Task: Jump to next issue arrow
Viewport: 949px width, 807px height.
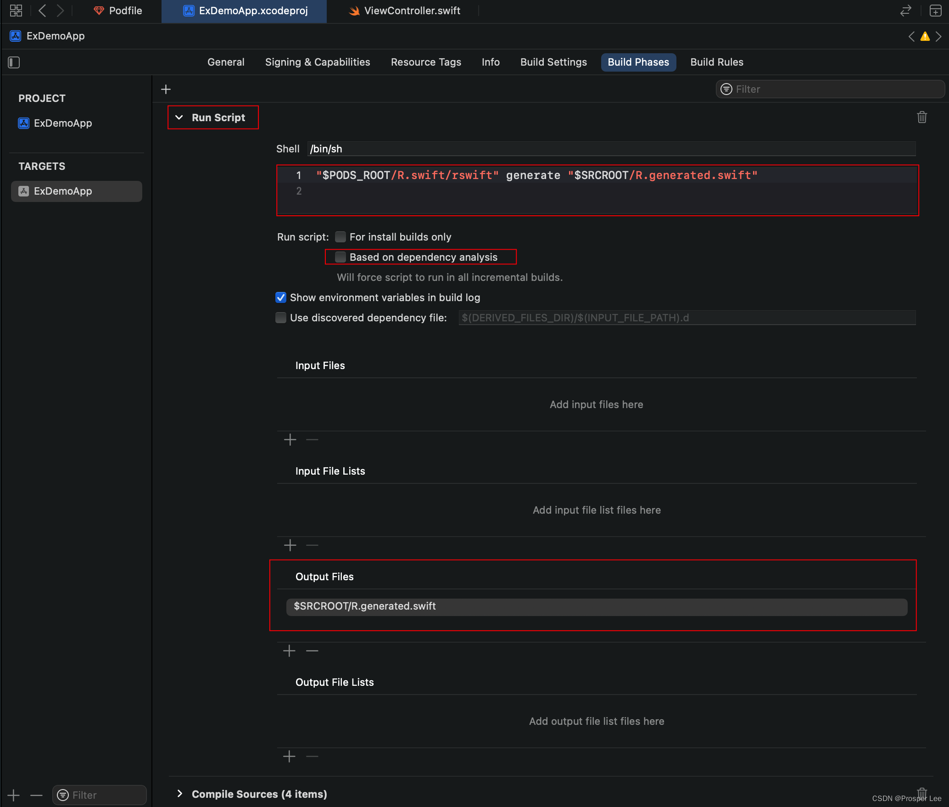Action: tap(939, 36)
